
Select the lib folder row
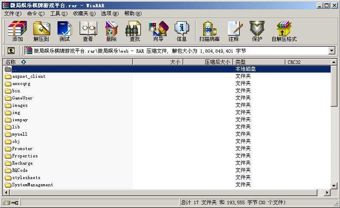pos(167,127)
